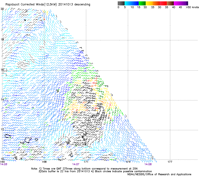Click the 'Times are GMT' note line
Image resolution: width=200 pixels, height=176 pixels.
click(x=84, y=169)
